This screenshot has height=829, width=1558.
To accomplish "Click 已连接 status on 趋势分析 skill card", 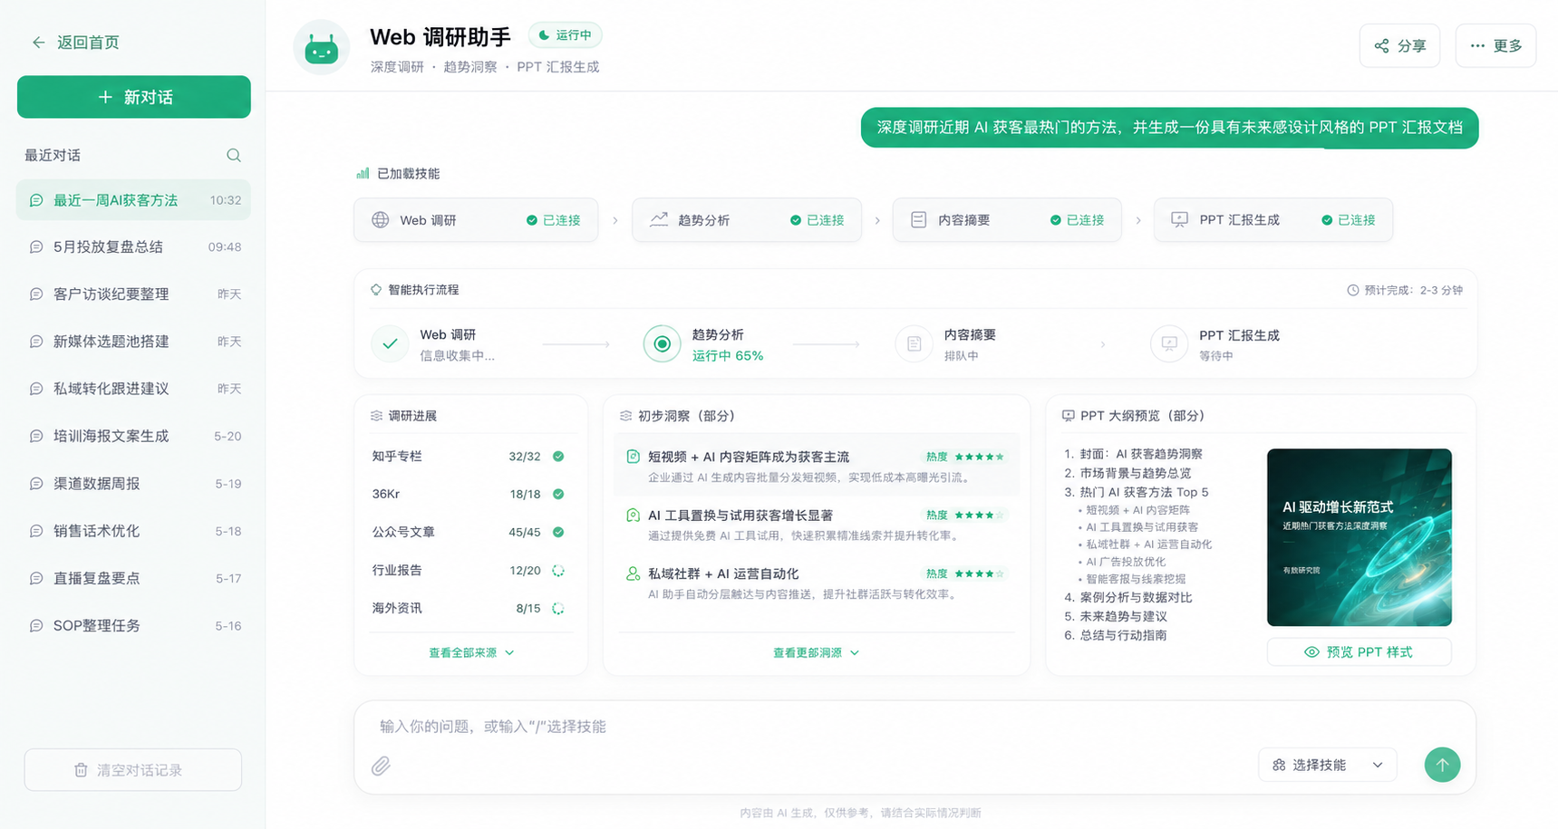I will 817,220.
